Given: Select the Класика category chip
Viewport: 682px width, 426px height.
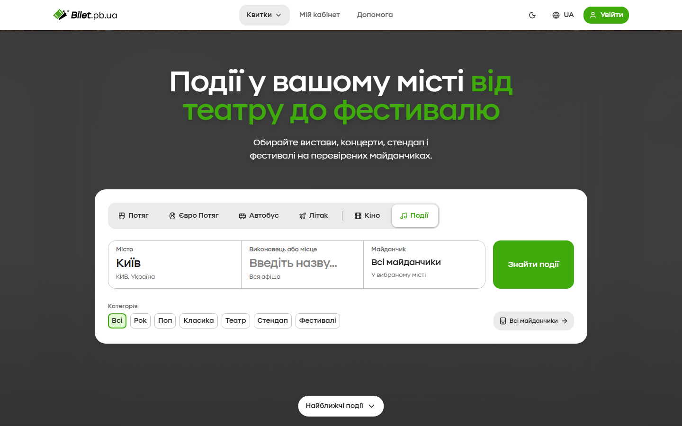Looking at the screenshot, I should [198, 321].
